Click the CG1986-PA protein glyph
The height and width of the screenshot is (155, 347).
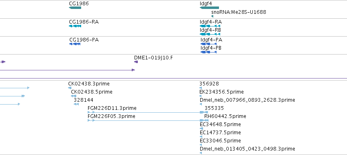tap(75, 44)
